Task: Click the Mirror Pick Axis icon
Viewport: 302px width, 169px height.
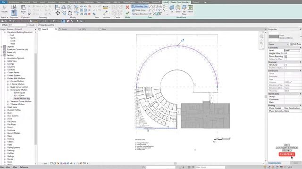Action: pos(70,8)
